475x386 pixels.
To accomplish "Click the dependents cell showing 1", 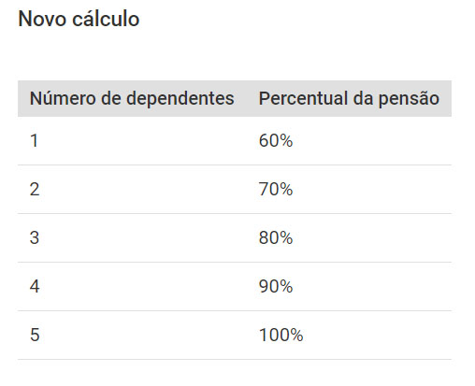I will 35,140.
